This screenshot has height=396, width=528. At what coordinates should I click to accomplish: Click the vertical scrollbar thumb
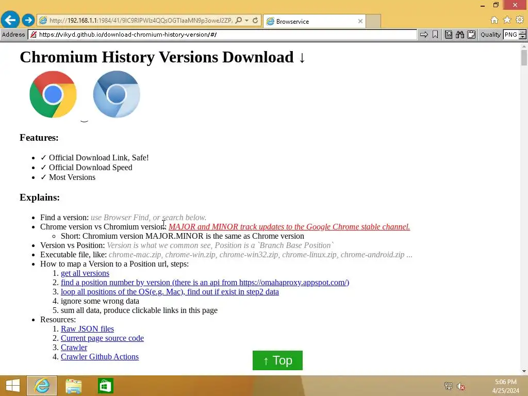524,58
